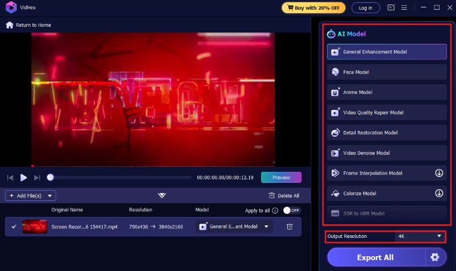Click the home icon to return home
Image resolution: width=456 pixels, height=271 pixels.
point(9,25)
